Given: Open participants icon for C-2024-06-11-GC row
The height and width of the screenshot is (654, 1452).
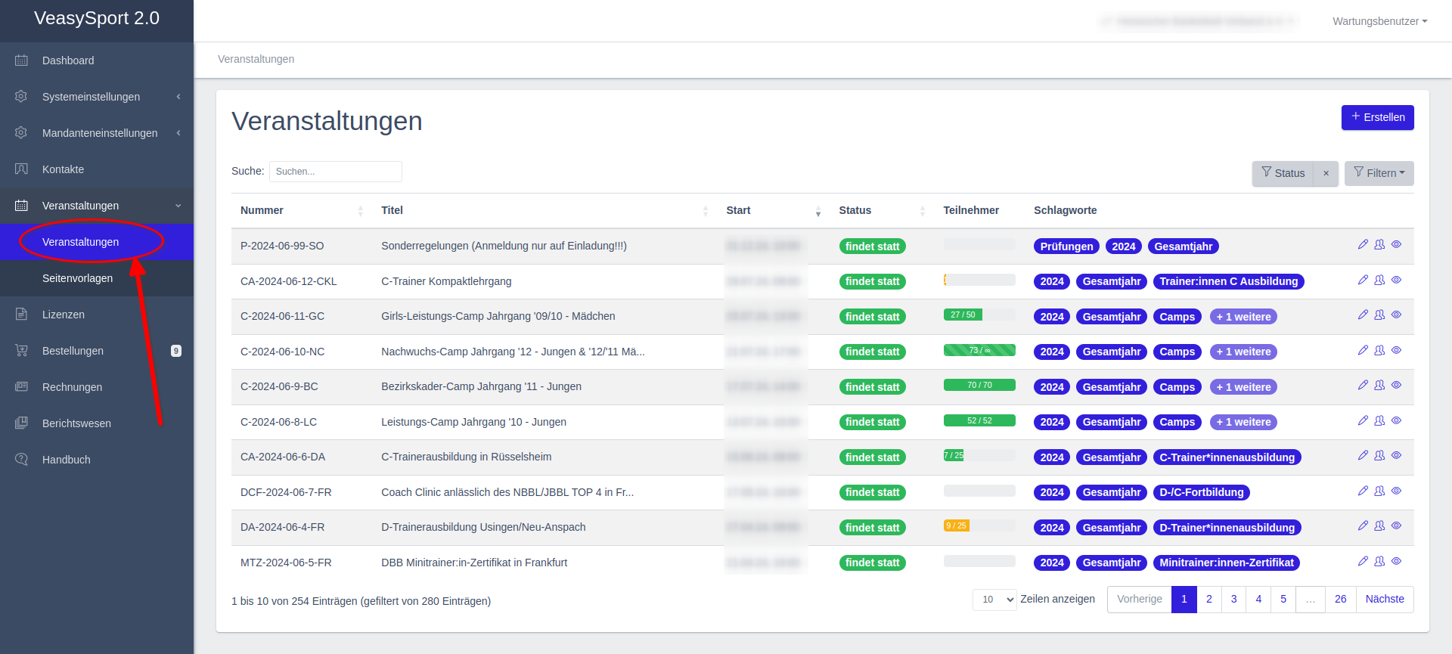Looking at the screenshot, I should click(x=1379, y=315).
